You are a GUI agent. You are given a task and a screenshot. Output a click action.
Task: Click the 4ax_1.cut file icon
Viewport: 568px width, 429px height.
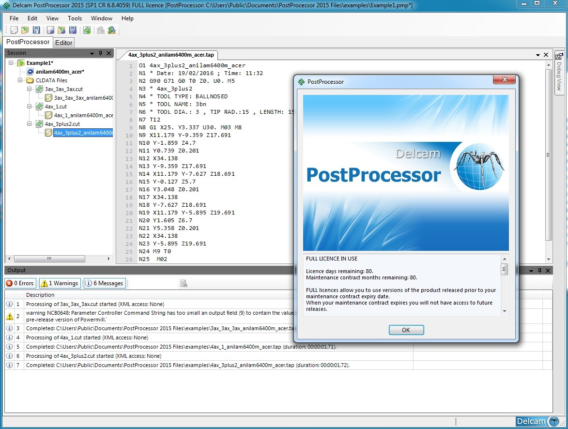pos(40,107)
